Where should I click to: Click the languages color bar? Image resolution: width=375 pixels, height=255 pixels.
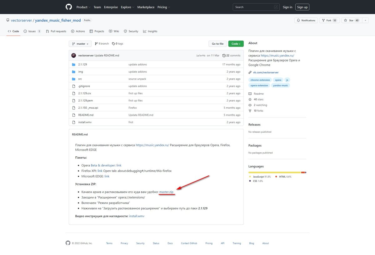click(x=277, y=172)
